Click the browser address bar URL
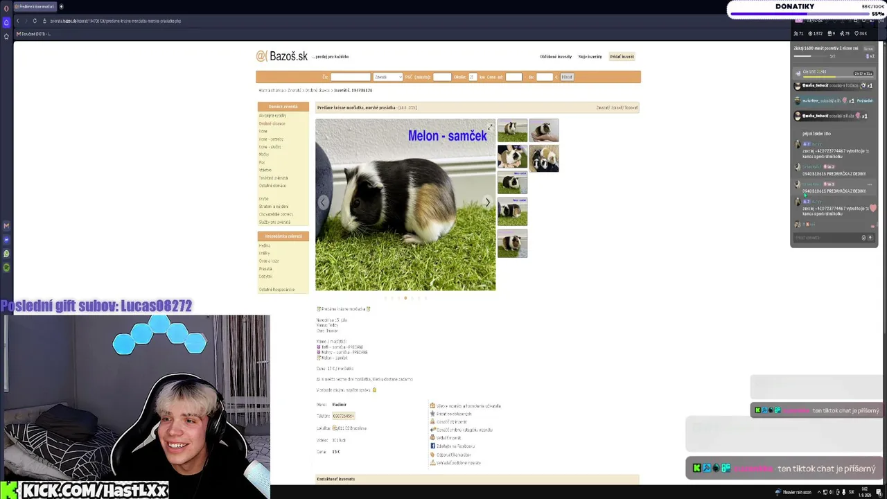The width and height of the screenshot is (887, 499). pyautogui.click(x=115, y=21)
